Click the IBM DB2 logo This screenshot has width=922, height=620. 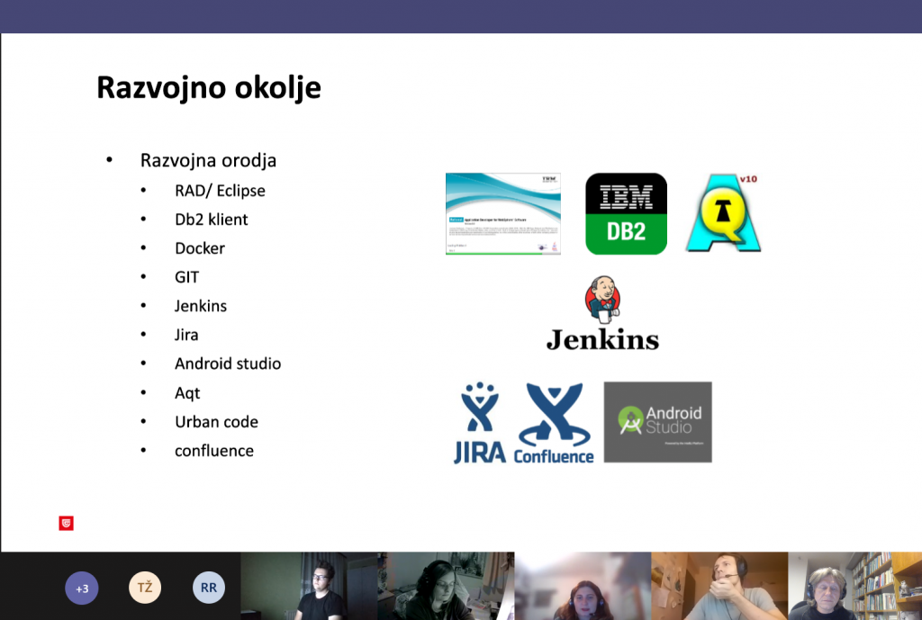[x=626, y=214]
